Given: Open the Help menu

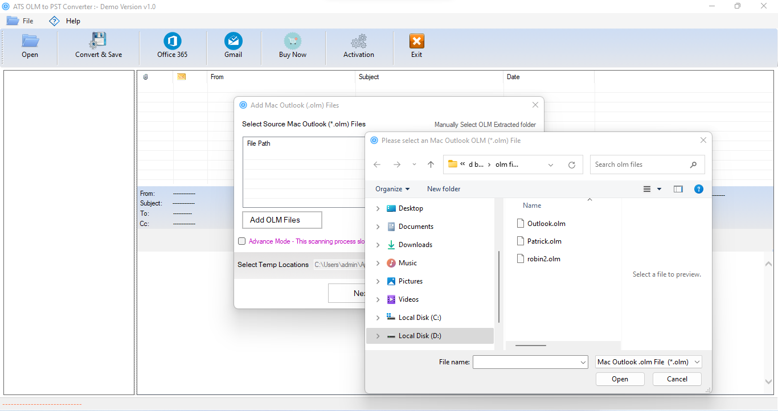Looking at the screenshot, I should (64, 20).
